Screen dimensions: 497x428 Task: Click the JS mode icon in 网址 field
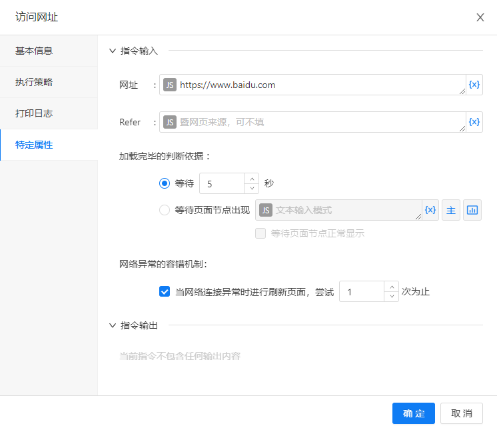[x=170, y=85]
